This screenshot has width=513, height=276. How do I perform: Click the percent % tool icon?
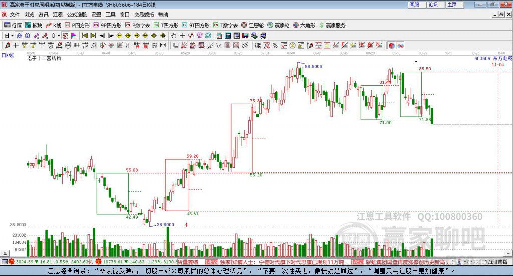pos(275,46)
